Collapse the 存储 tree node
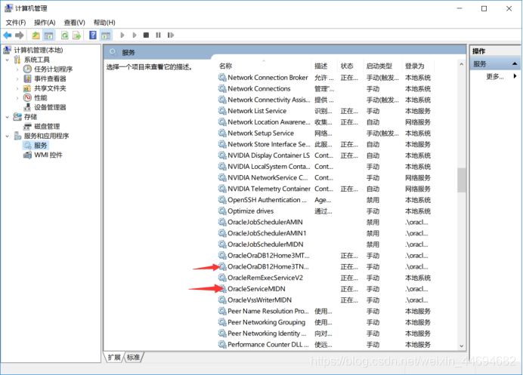Image resolution: width=523 pixels, height=375 pixels. point(8,117)
